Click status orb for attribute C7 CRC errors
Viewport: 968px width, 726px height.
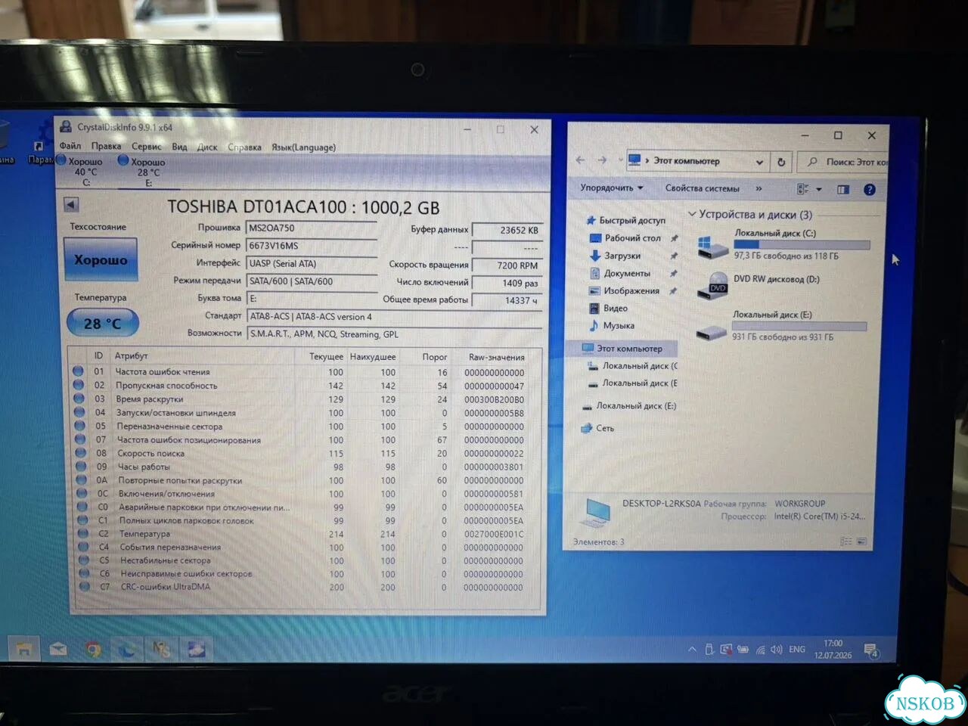(x=85, y=586)
